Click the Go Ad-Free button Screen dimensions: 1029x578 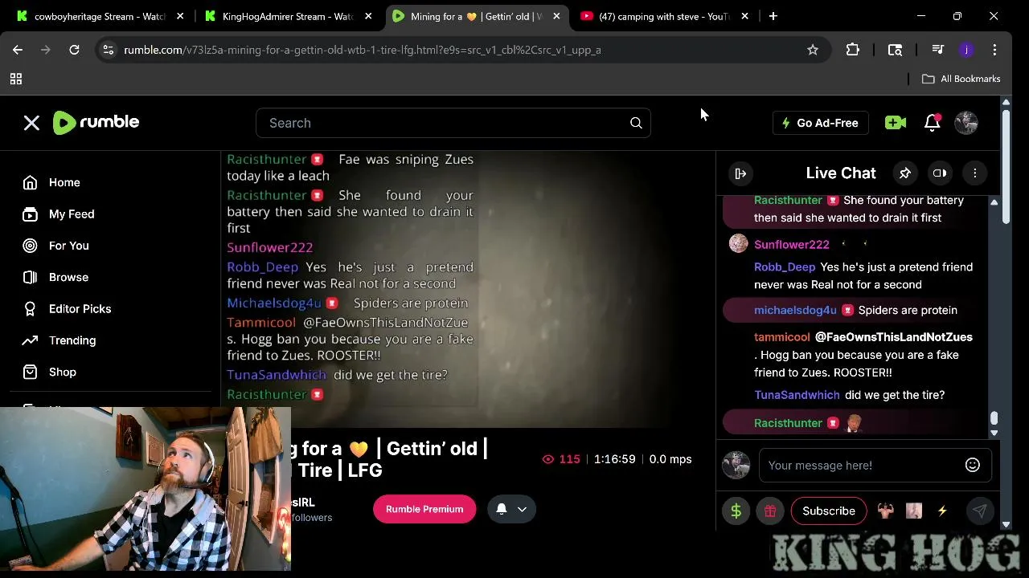point(820,123)
